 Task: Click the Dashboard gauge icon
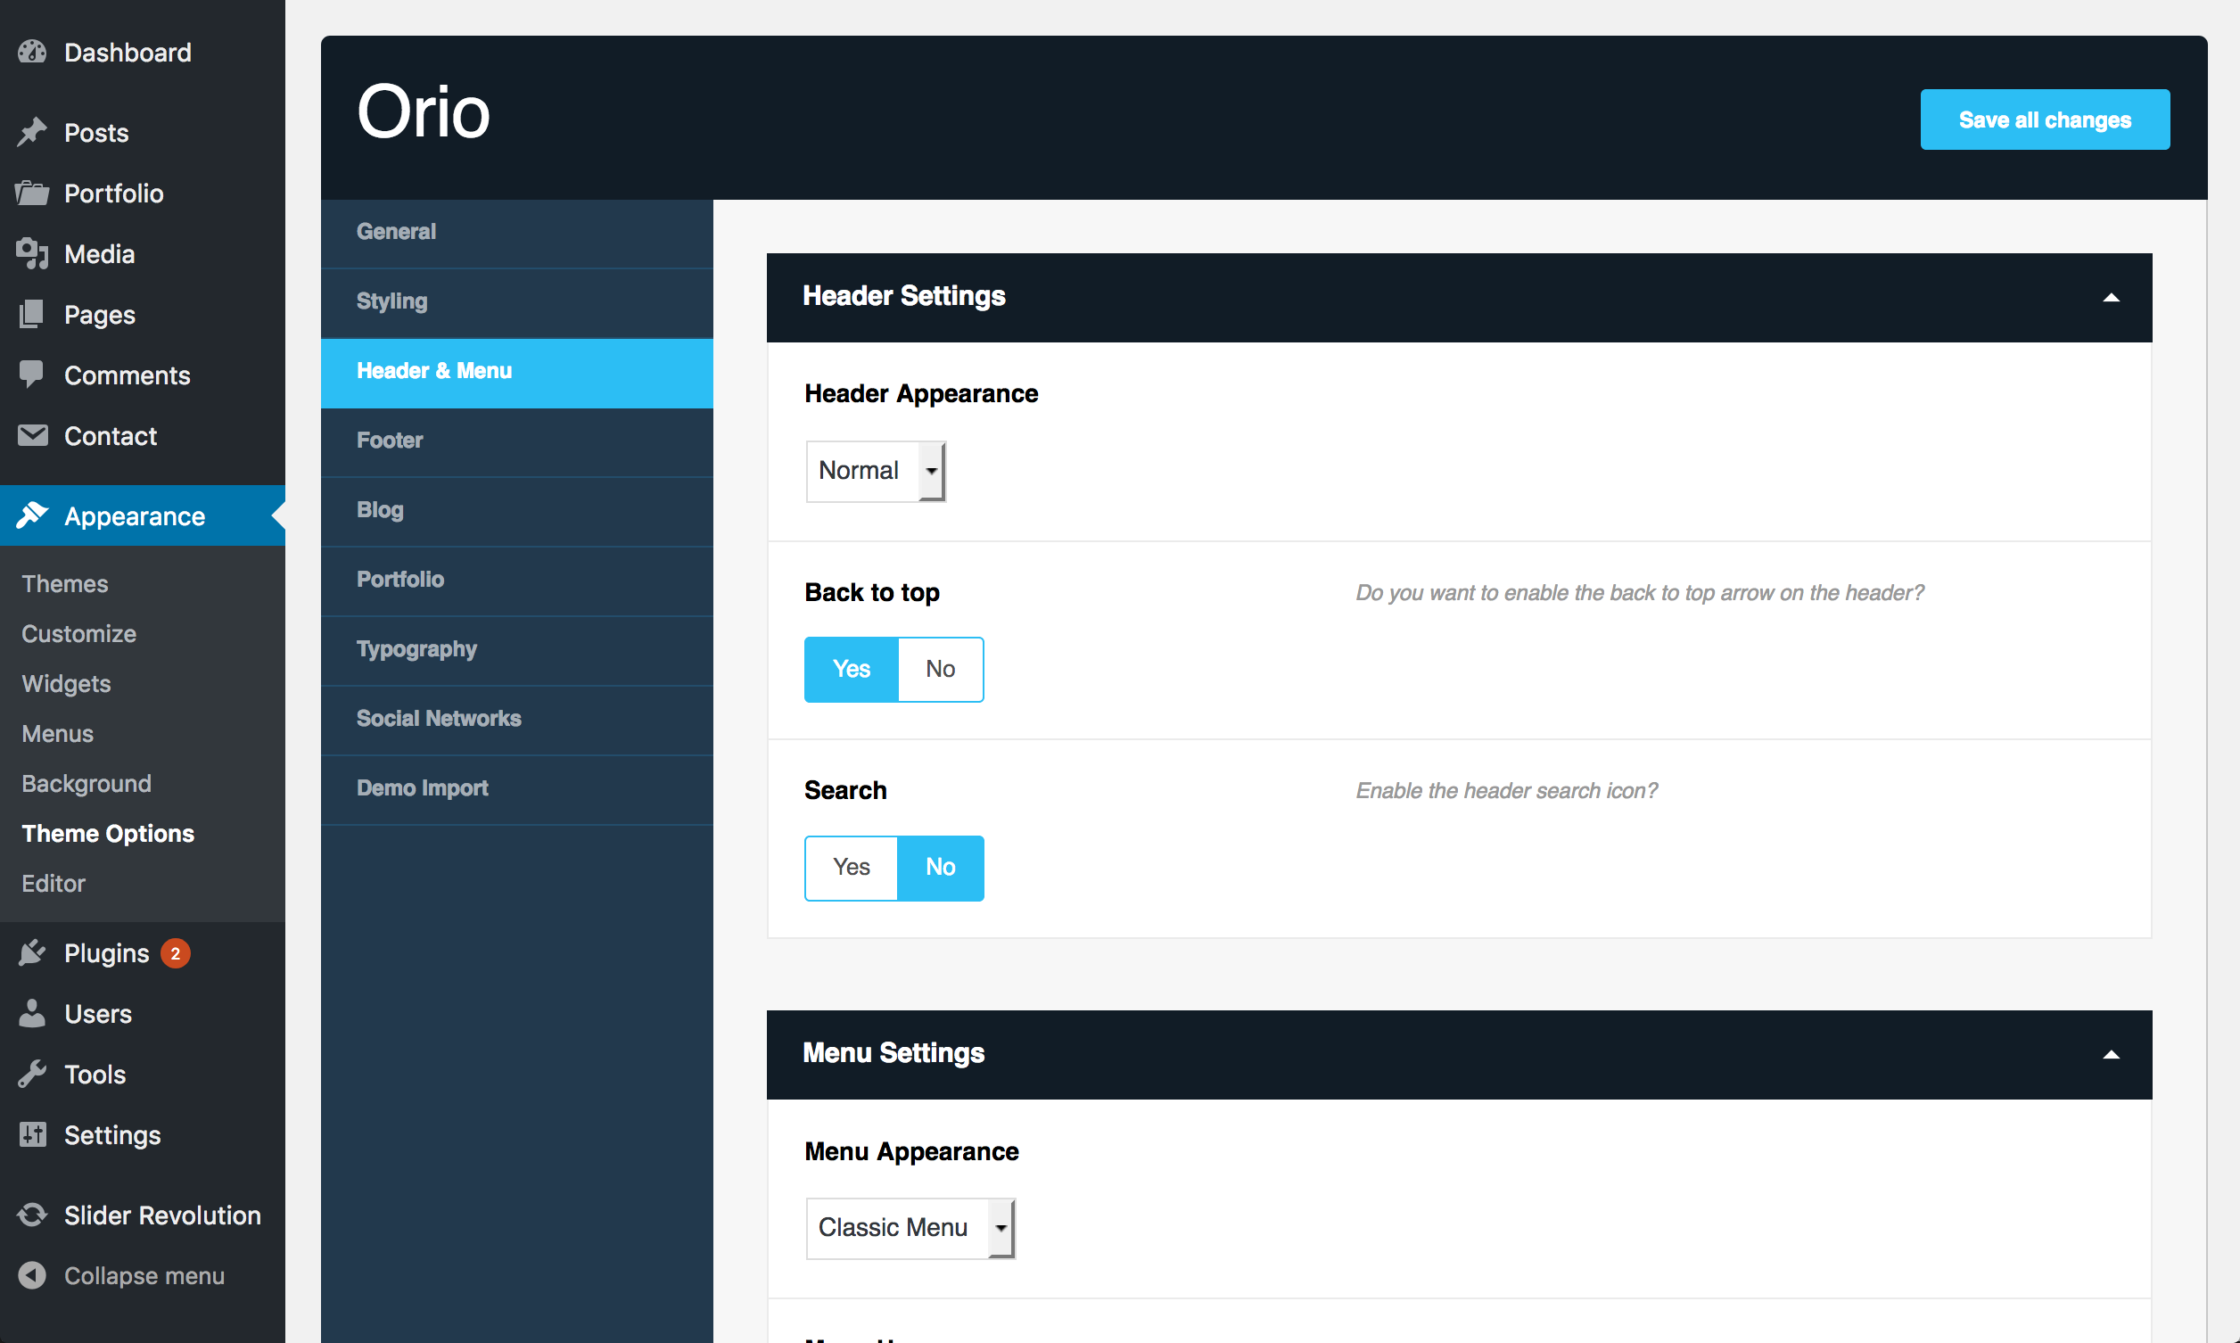click(x=32, y=53)
